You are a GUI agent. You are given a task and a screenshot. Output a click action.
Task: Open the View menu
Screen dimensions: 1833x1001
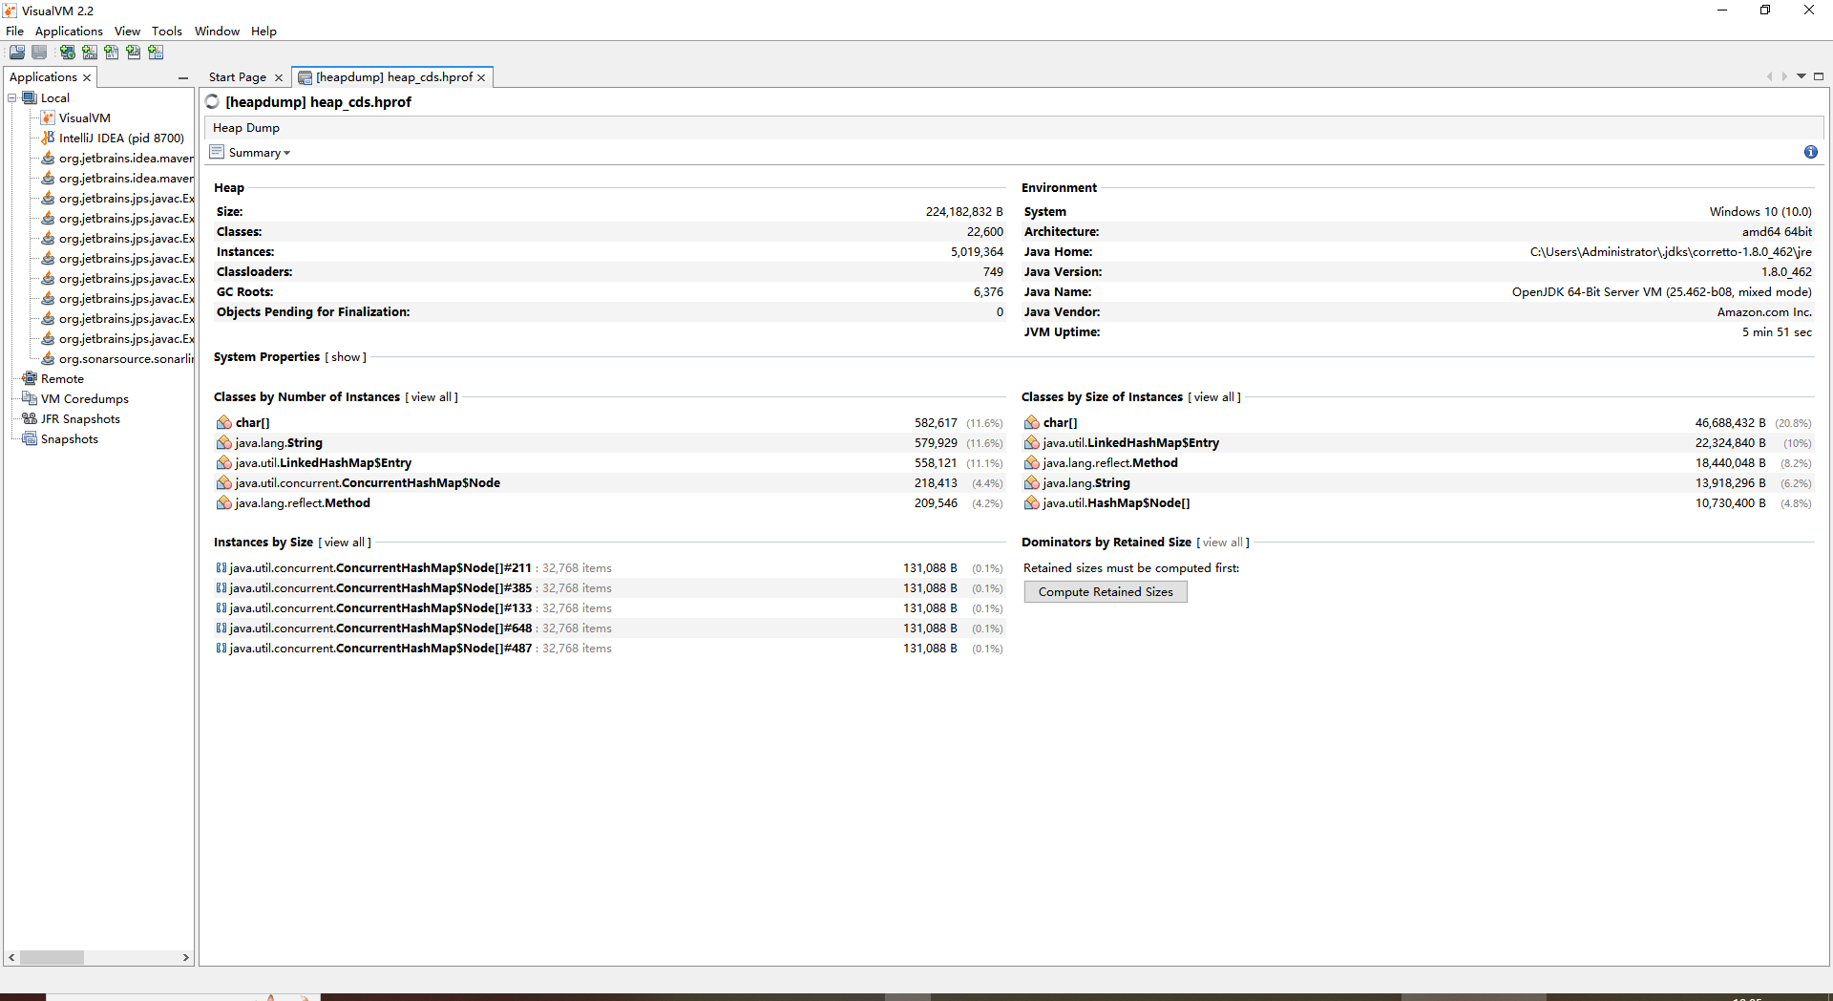127,31
